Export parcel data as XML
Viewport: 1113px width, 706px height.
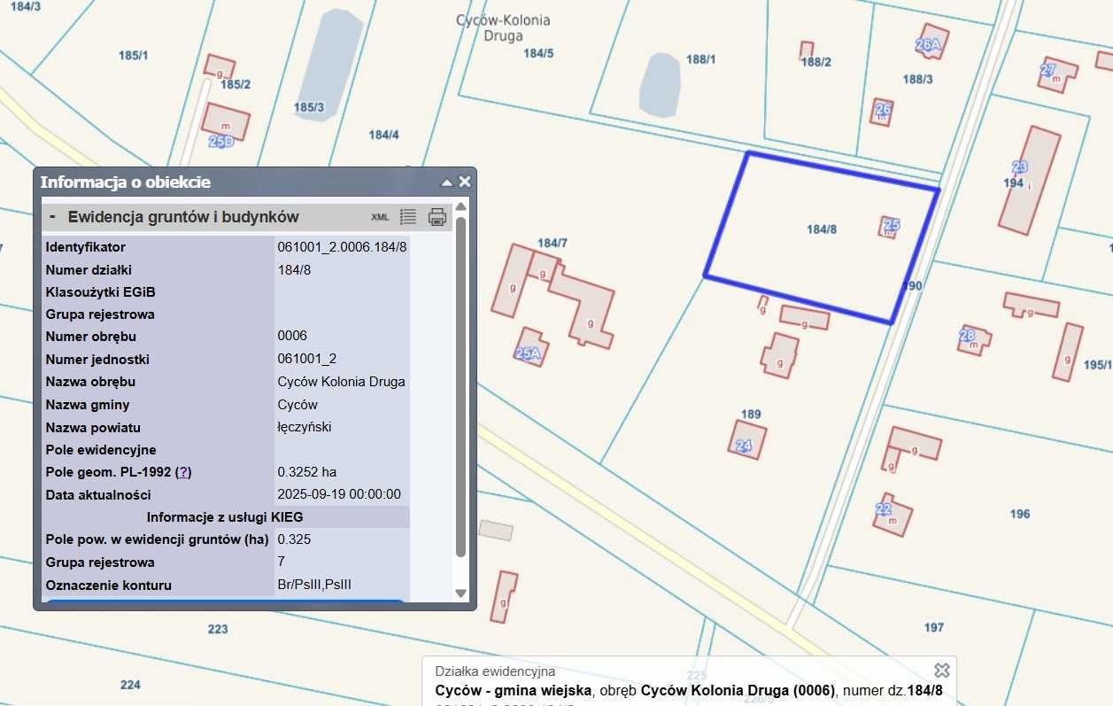(380, 217)
